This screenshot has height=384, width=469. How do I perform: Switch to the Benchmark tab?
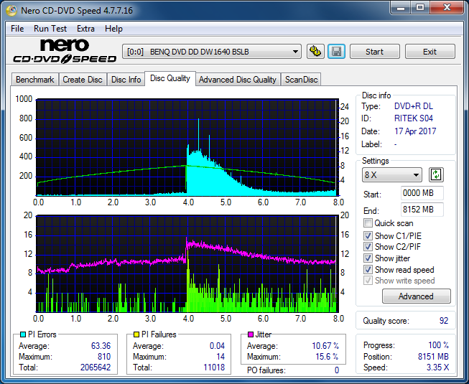tap(35, 80)
